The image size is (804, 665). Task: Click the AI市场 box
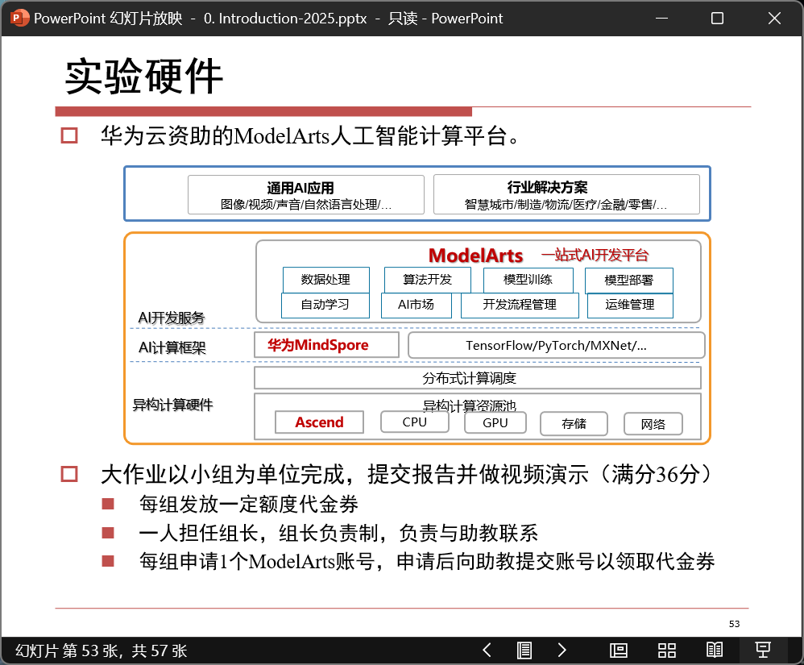(x=417, y=305)
